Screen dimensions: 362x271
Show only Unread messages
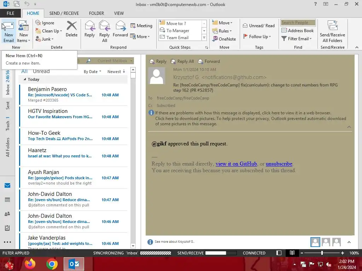(x=41, y=71)
